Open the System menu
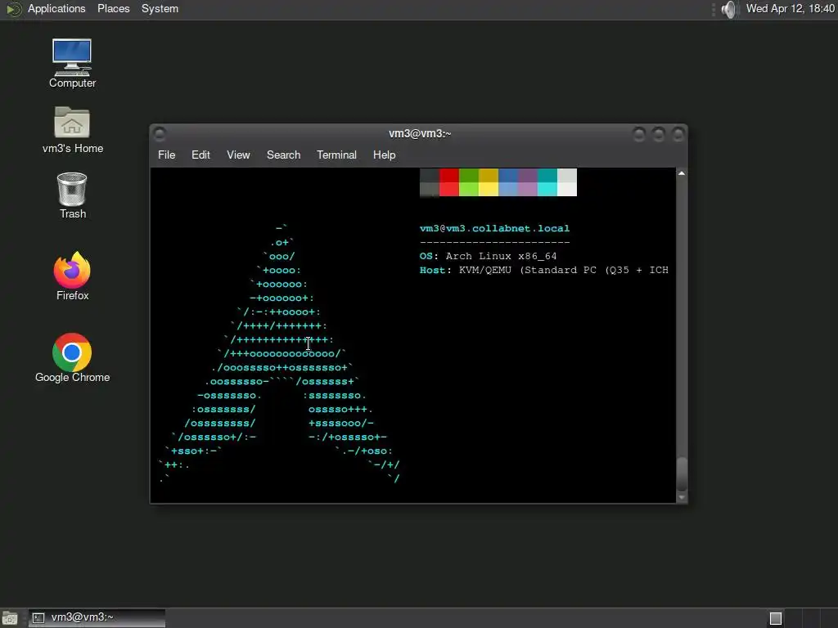Viewport: 838px width, 628px height. pyautogui.click(x=160, y=9)
